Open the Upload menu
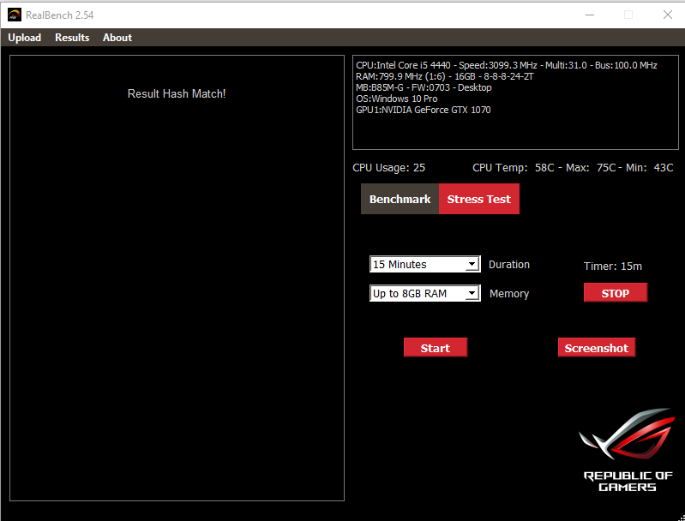Image resolution: width=685 pixels, height=521 pixels. (25, 38)
